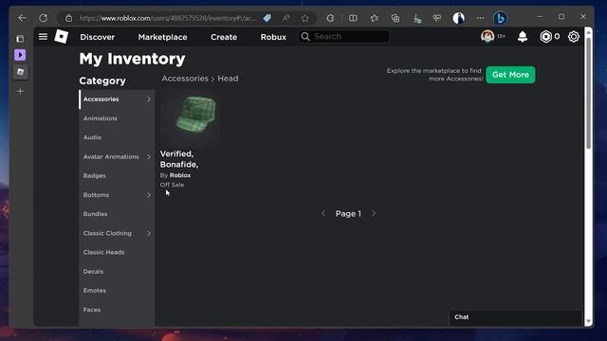607x341 pixels.
Task: Add this page to favorites with the star
Action: (305, 18)
